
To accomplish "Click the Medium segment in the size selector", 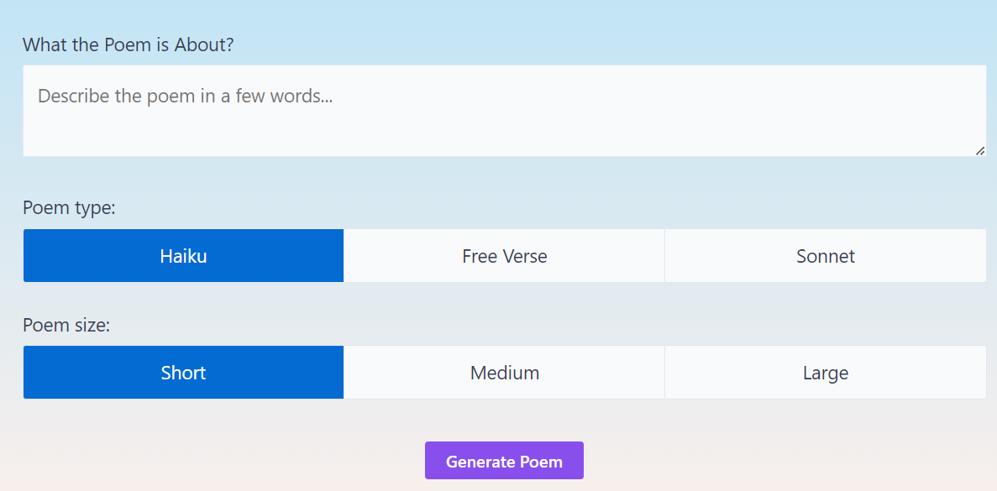I will 504,372.
